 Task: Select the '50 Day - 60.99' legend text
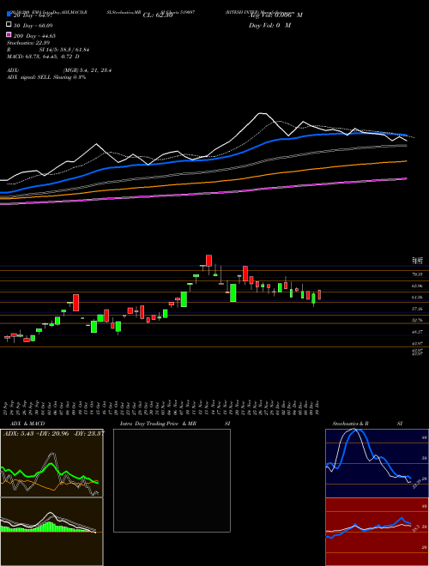pyautogui.click(x=33, y=26)
